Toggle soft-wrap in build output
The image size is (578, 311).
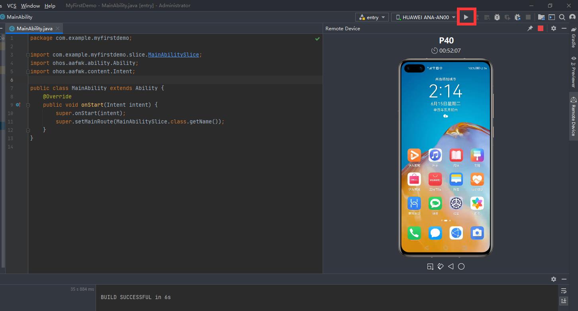[x=564, y=291]
